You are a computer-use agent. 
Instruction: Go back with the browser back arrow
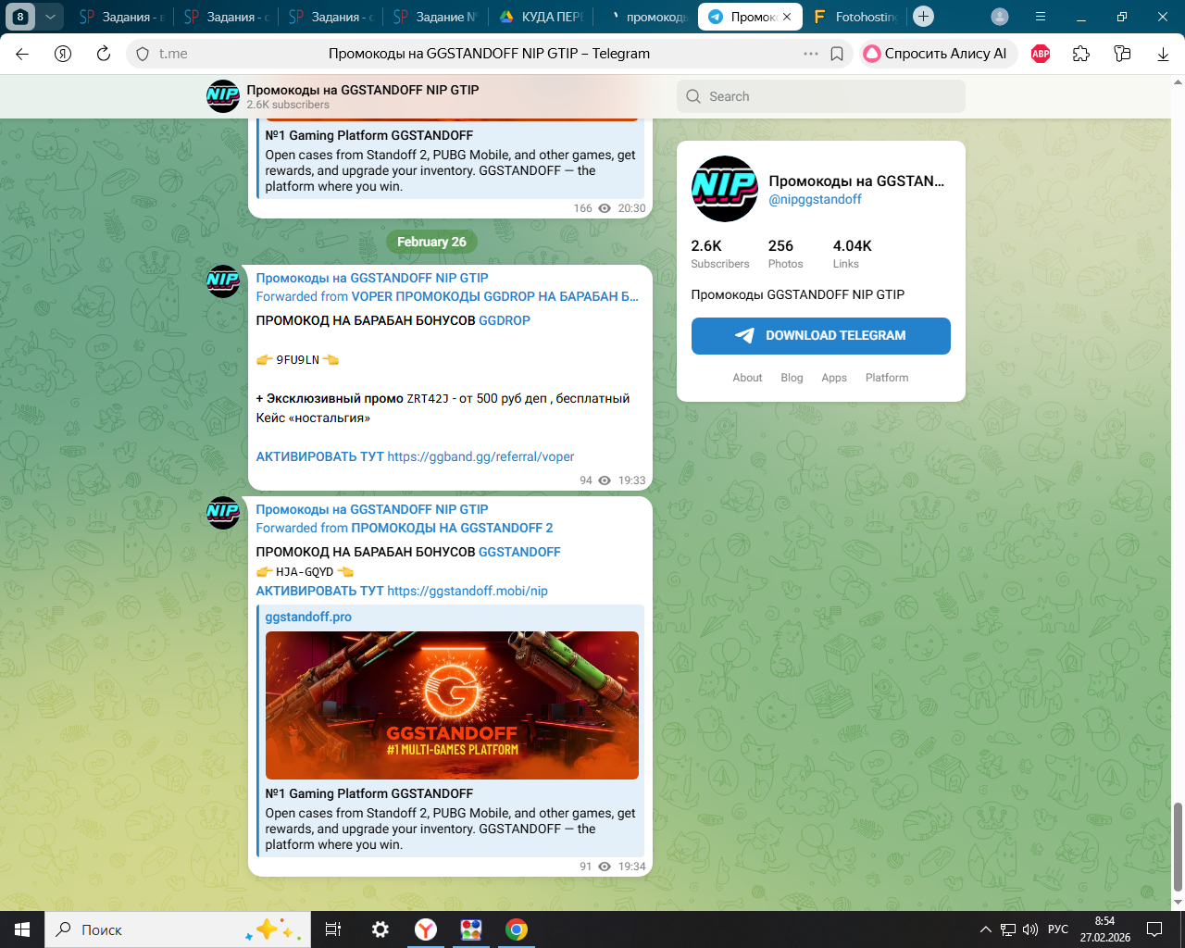[x=22, y=54]
